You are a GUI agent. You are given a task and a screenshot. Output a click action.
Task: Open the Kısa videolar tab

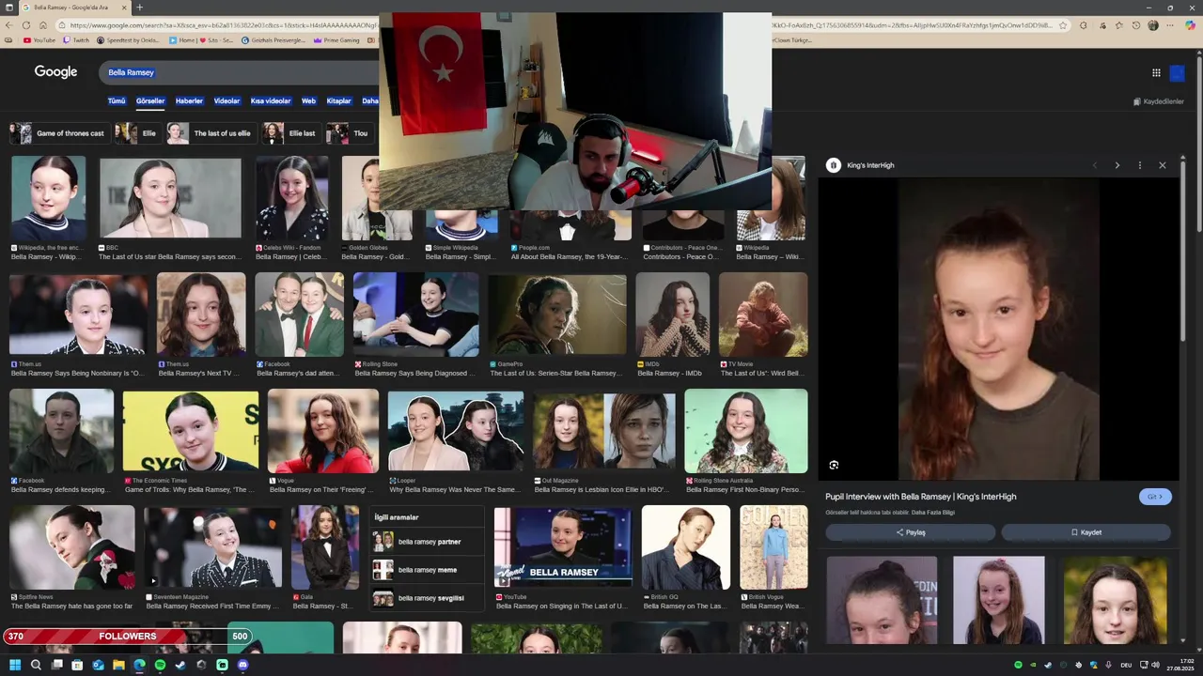click(271, 100)
